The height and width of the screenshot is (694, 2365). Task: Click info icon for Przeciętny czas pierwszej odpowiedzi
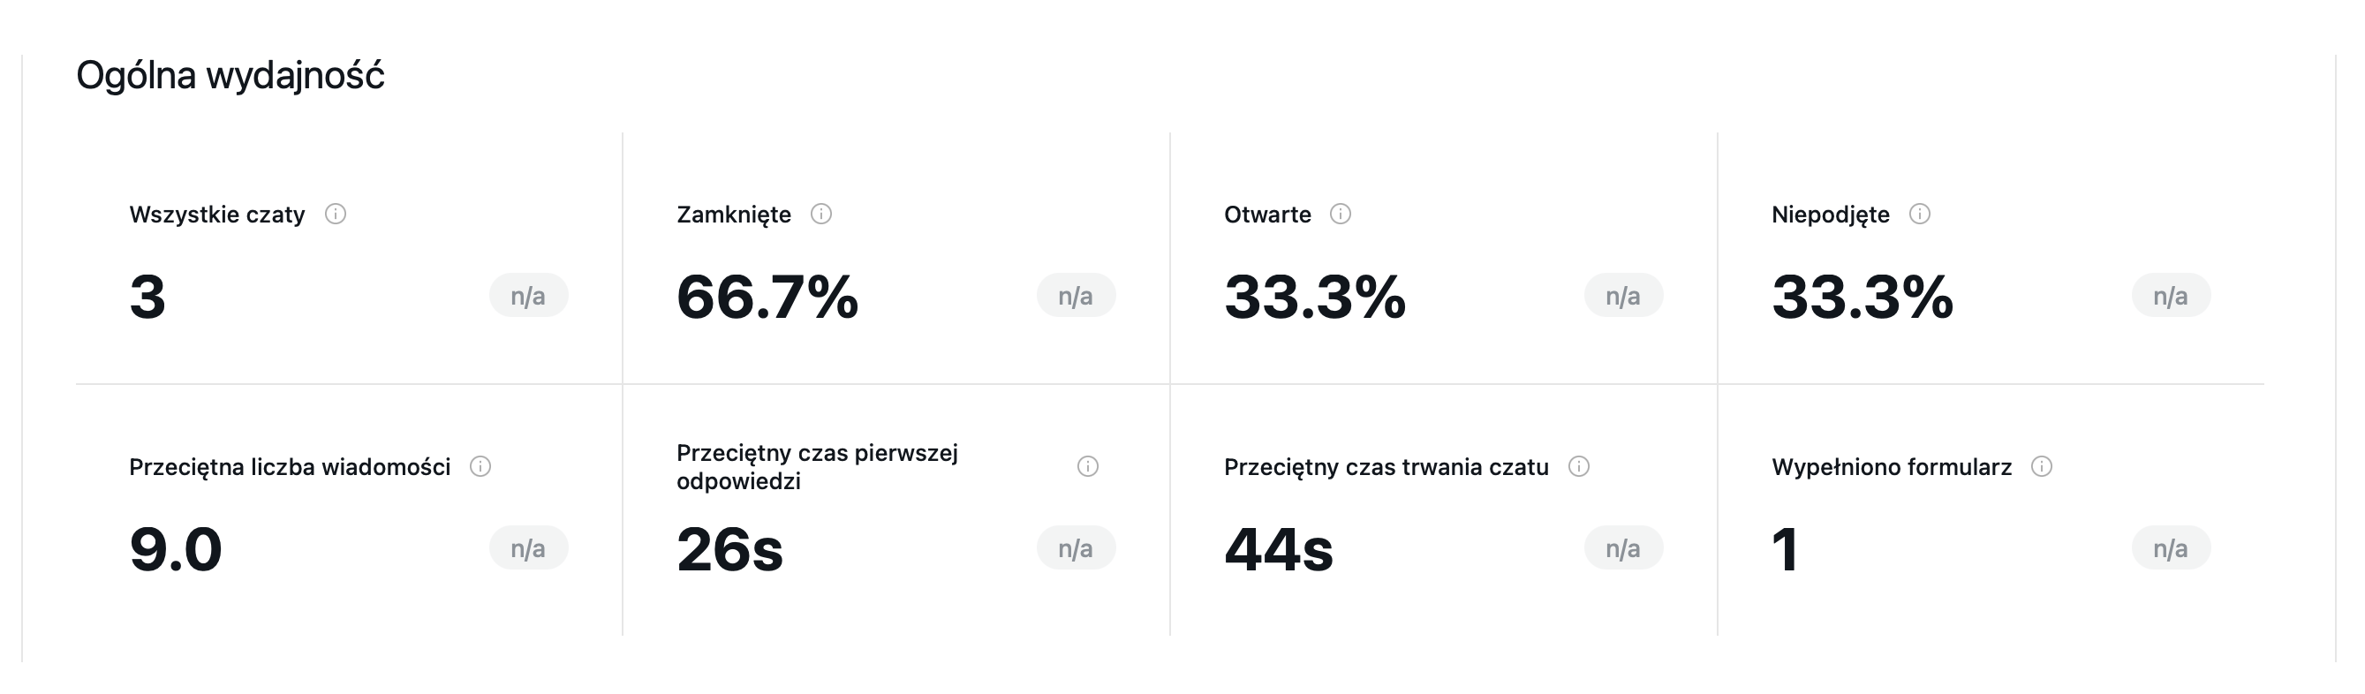(1088, 466)
